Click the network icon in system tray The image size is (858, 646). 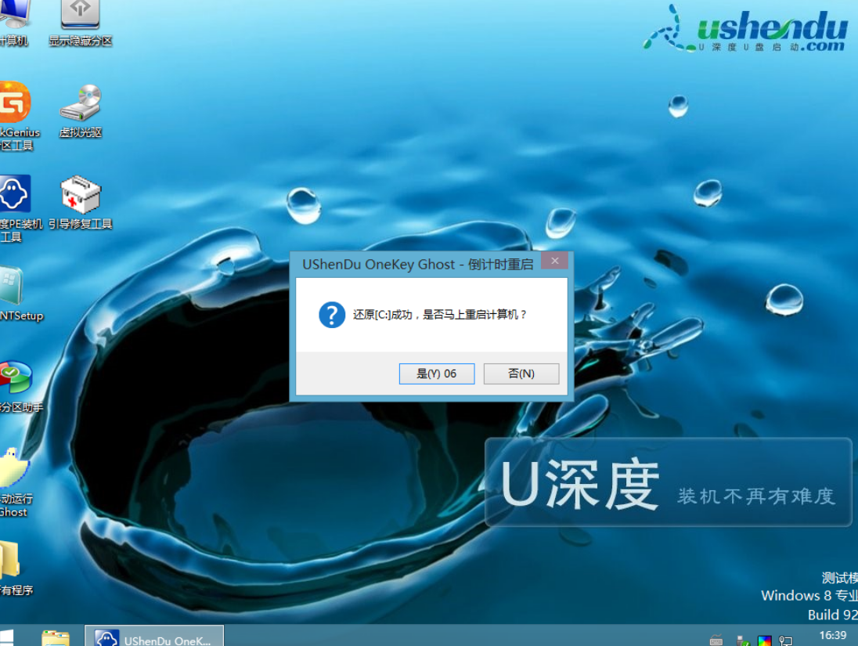(786, 641)
